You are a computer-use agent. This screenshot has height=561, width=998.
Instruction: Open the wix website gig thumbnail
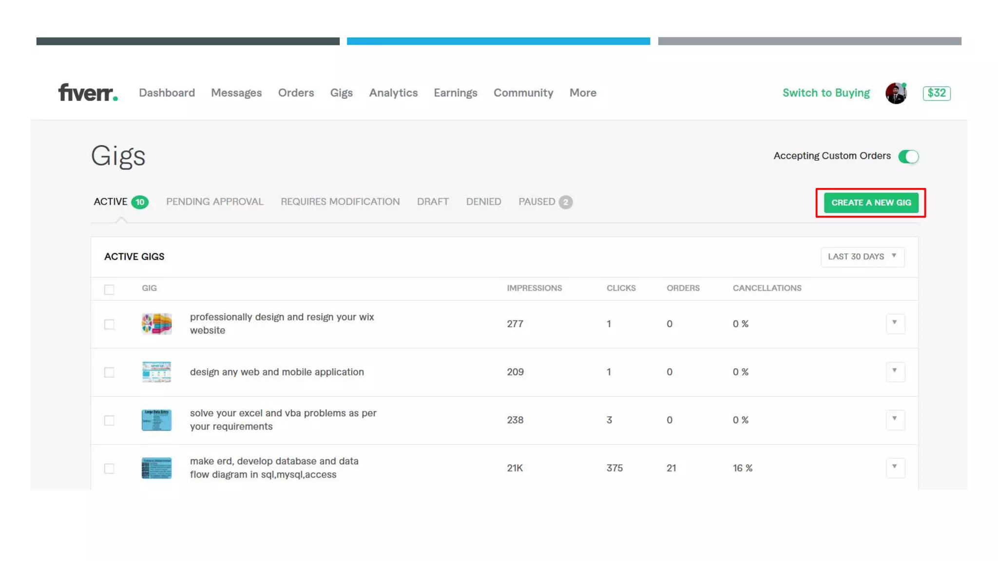point(156,324)
